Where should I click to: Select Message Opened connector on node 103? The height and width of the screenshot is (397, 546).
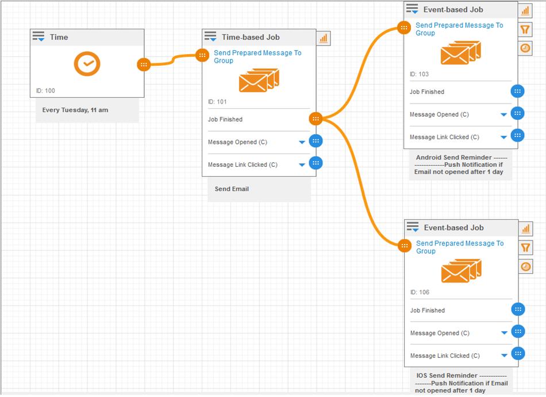(517, 113)
